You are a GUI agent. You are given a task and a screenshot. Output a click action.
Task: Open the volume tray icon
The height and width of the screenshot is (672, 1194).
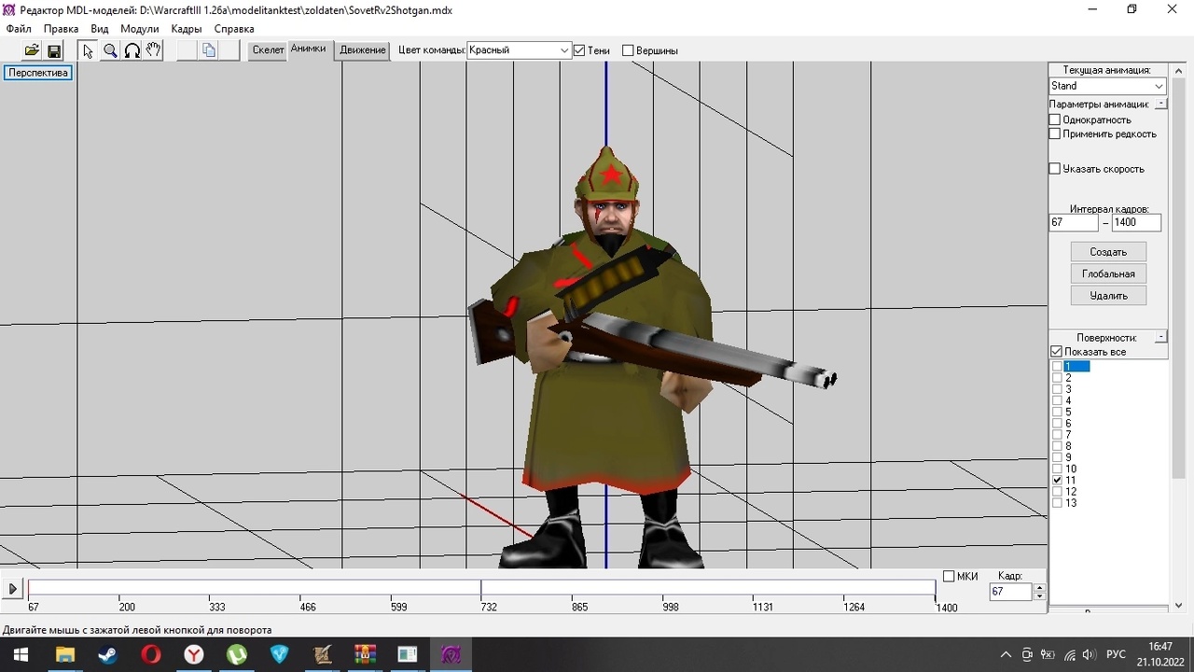[x=1090, y=655]
